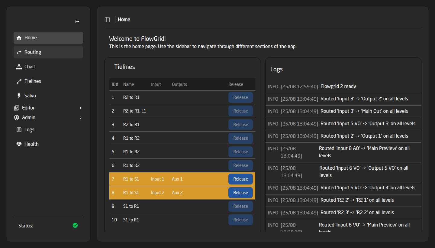
Task: Click Release button for tieline 2
Action: point(240,111)
